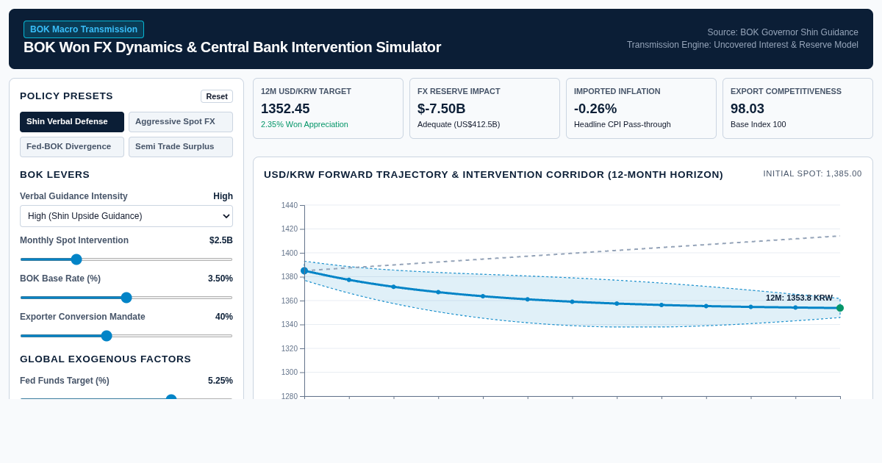Open the Verbal Guidance Intensity dropdown
The width and height of the screenshot is (882, 463).
(x=126, y=216)
